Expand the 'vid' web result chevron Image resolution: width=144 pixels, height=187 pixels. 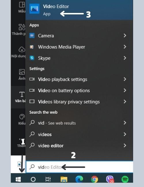coord(125,123)
